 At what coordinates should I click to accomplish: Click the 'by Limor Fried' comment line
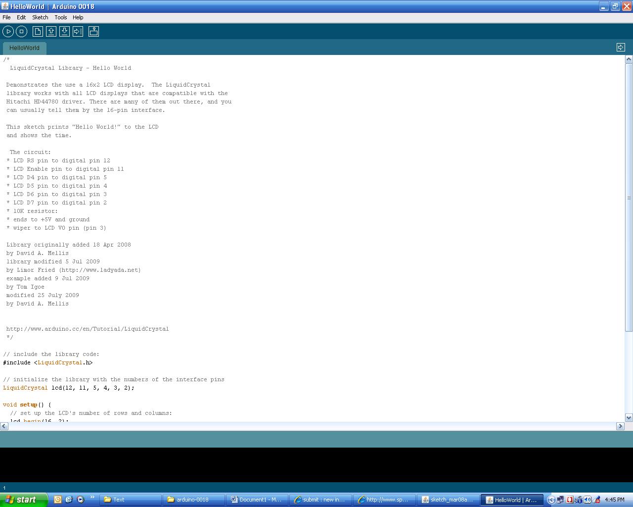coord(73,270)
